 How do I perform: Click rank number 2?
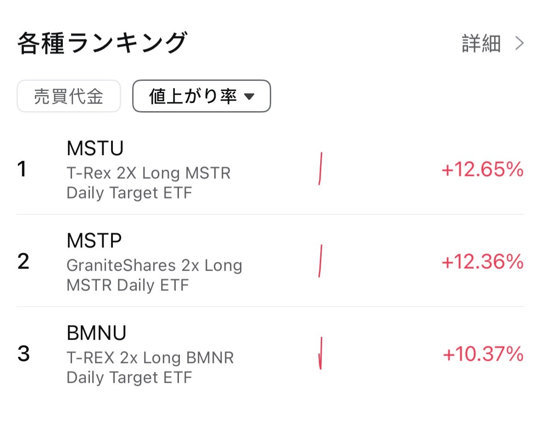point(23,261)
